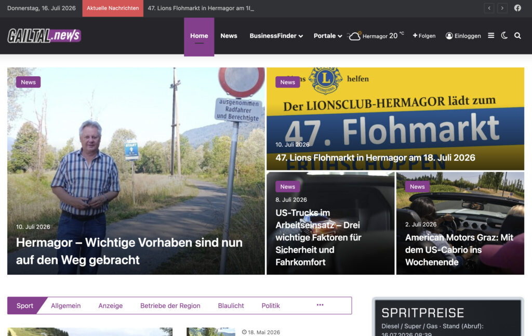Click the ticker headline 47. Lions Flohmarkt

click(x=201, y=8)
